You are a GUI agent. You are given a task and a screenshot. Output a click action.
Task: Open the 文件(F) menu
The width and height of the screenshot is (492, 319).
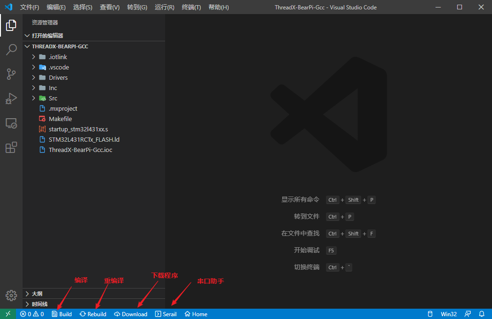pyautogui.click(x=30, y=7)
